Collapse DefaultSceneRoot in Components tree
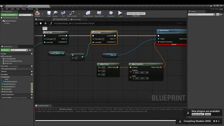This screenshot has width=224, height=126. [2, 21]
